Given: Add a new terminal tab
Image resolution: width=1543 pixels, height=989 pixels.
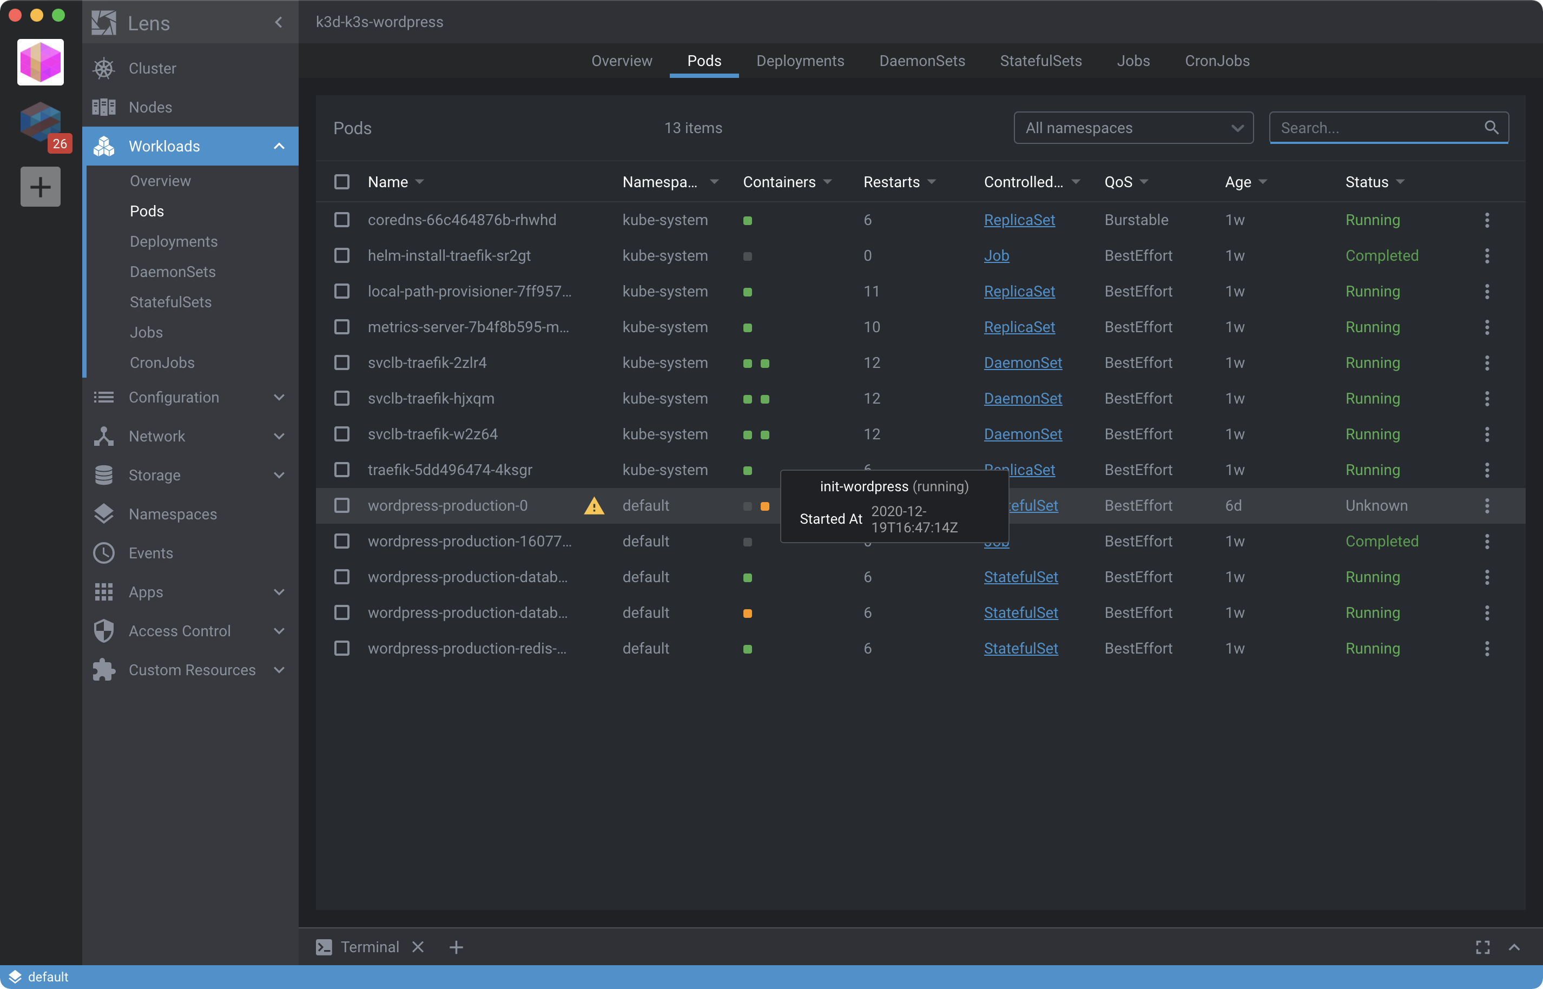Looking at the screenshot, I should (x=456, y=947).
